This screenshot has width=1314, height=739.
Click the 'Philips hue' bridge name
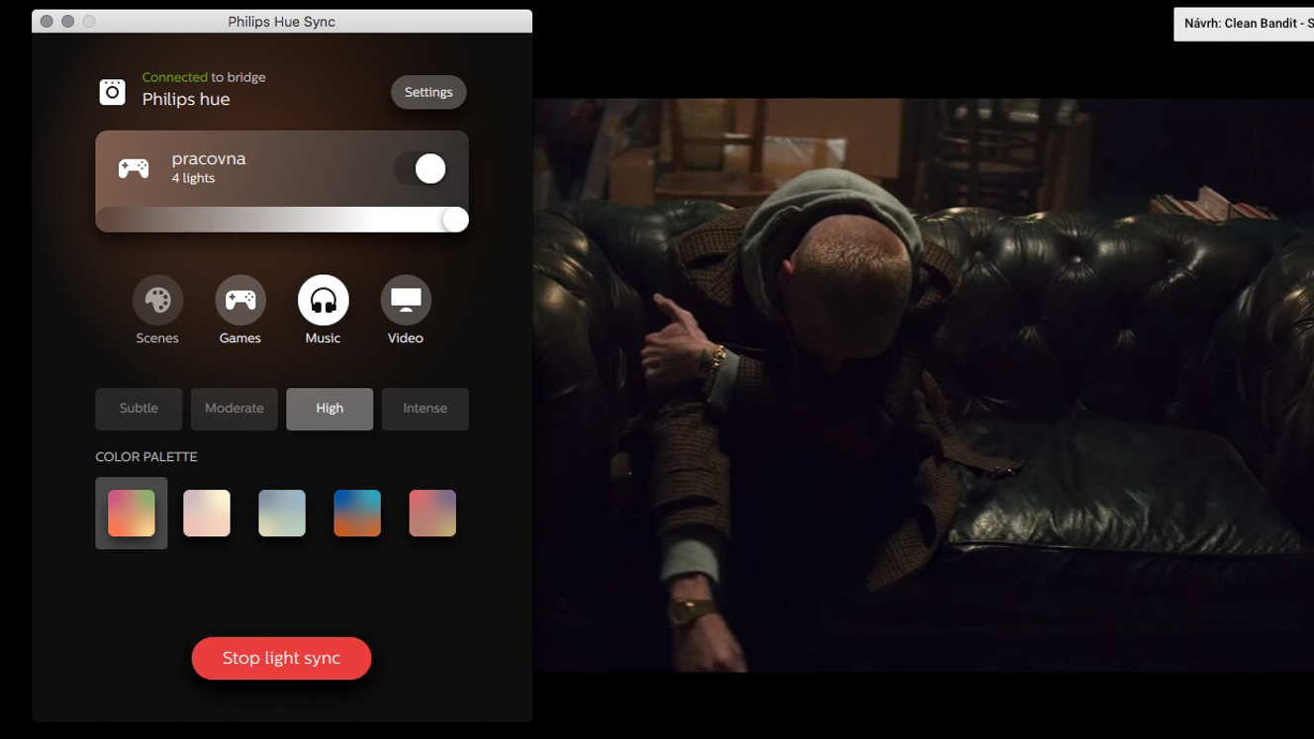click(x=186, y=99)
